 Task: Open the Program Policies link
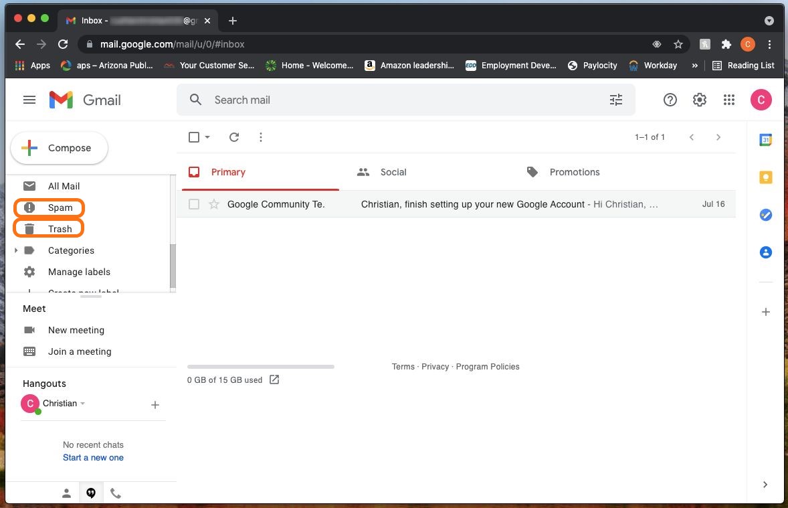(488, 367)
